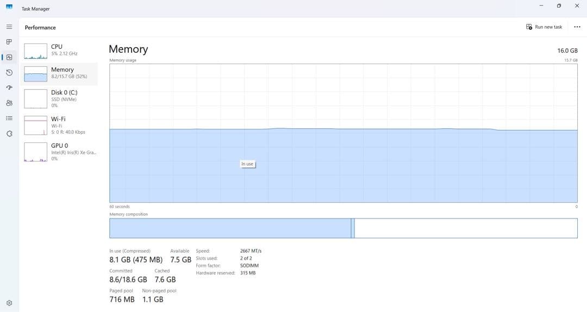Image resolution: width=587 pixels, height=312 pixels.
Task: Click the Run new task button
Action: coord(544,27)
